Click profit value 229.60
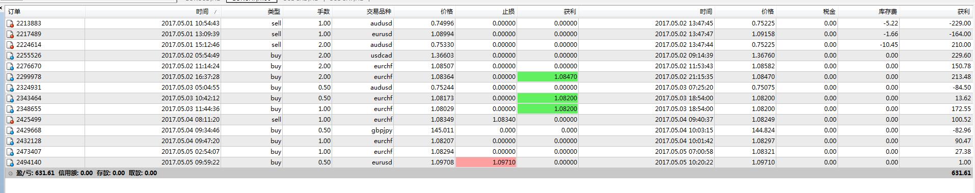975x193 pixels. click(961, 56)
